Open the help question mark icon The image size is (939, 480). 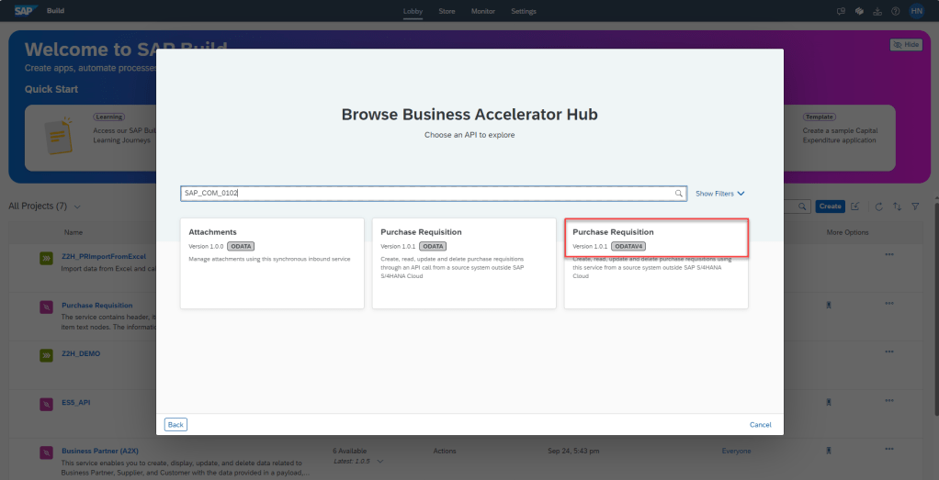click(x=895, y=11)
